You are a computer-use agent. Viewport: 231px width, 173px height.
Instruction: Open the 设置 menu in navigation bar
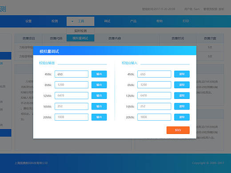28,21
